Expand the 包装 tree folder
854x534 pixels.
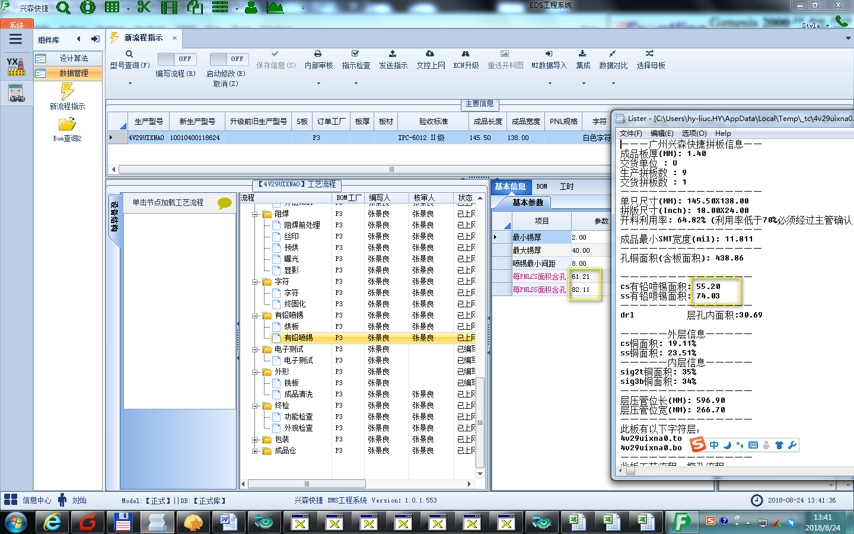(255, 440)
